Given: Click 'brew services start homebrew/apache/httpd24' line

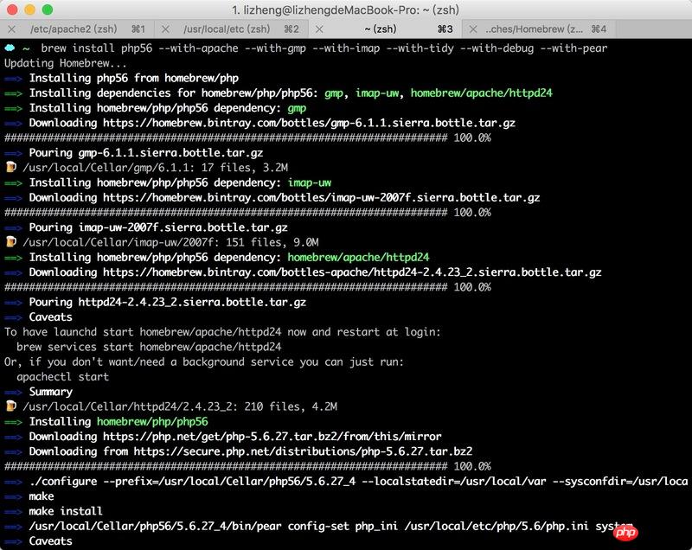Looking at the screenshot, I should (x=149, y=347).
